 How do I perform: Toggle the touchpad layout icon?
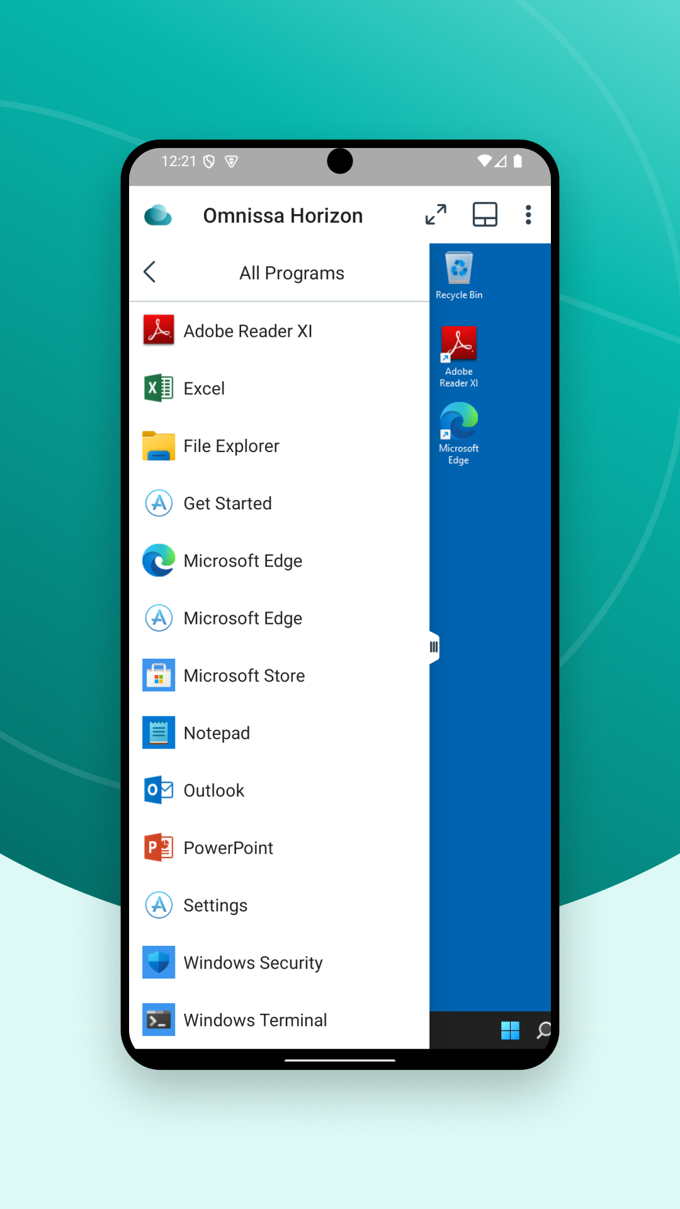coord(485,215)
